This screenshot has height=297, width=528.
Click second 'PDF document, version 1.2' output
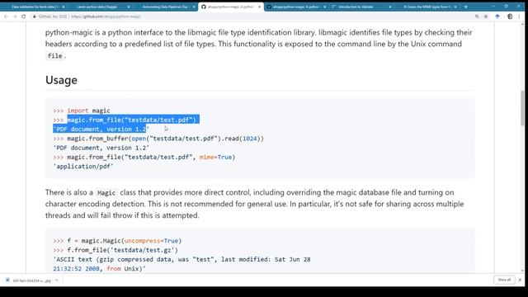pos(101,148)
